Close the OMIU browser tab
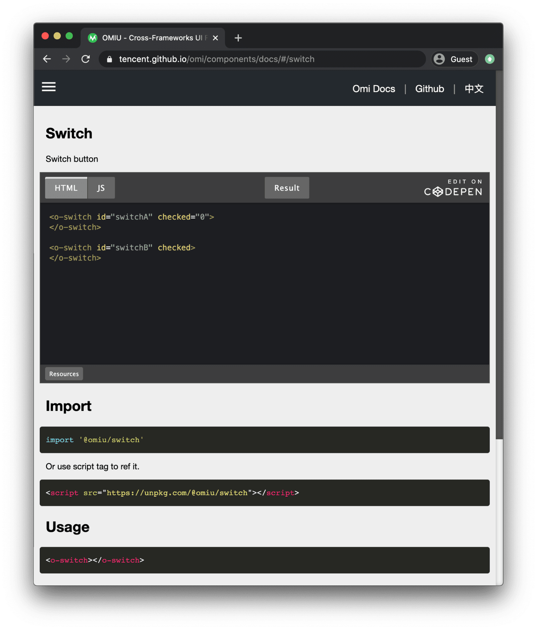This screenshot has height=630, width=537. (215, 38)
